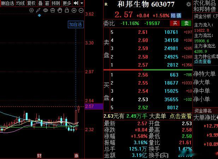
Task: Click the 开盘 value 2.53 in the quote table
Action: (187, 123)
